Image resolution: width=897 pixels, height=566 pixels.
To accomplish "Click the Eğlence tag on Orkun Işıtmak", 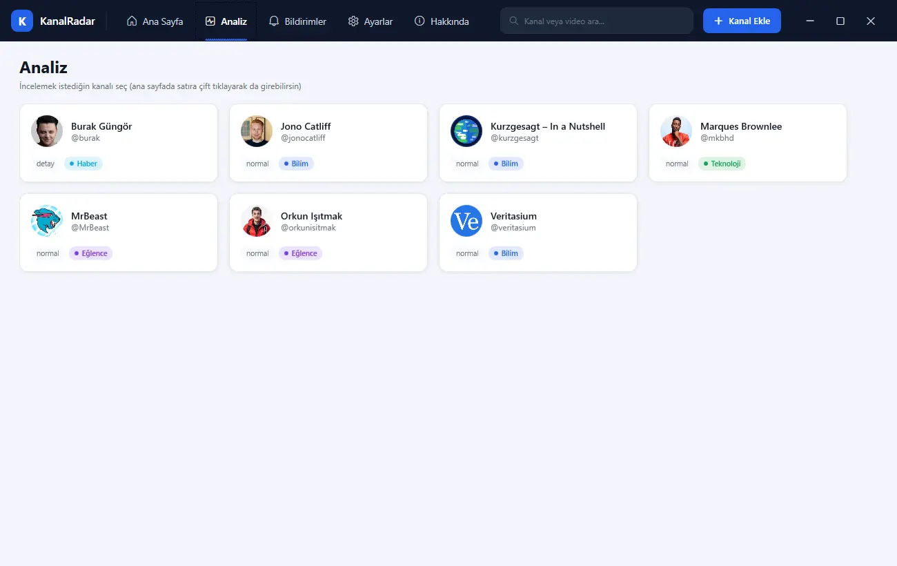I will point(300,253).
